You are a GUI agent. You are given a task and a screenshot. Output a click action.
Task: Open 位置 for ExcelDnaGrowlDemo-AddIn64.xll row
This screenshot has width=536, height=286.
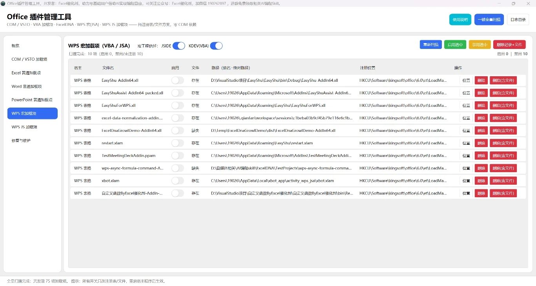pos(466,130)
